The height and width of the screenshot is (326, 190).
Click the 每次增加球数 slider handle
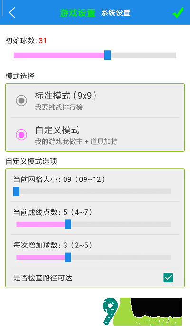pyautogui.click(x=68, y=257)
